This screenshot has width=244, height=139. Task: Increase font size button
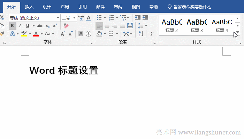click(63, 34)
